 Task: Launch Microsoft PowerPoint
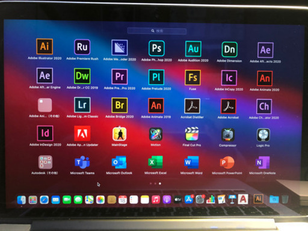coord(227,162)
